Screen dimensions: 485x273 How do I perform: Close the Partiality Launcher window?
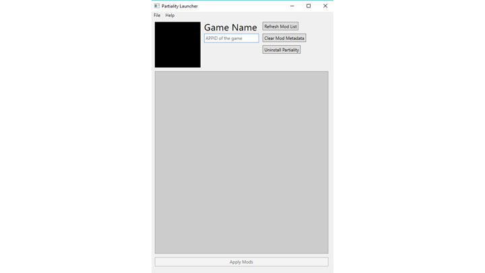point(325,6)
